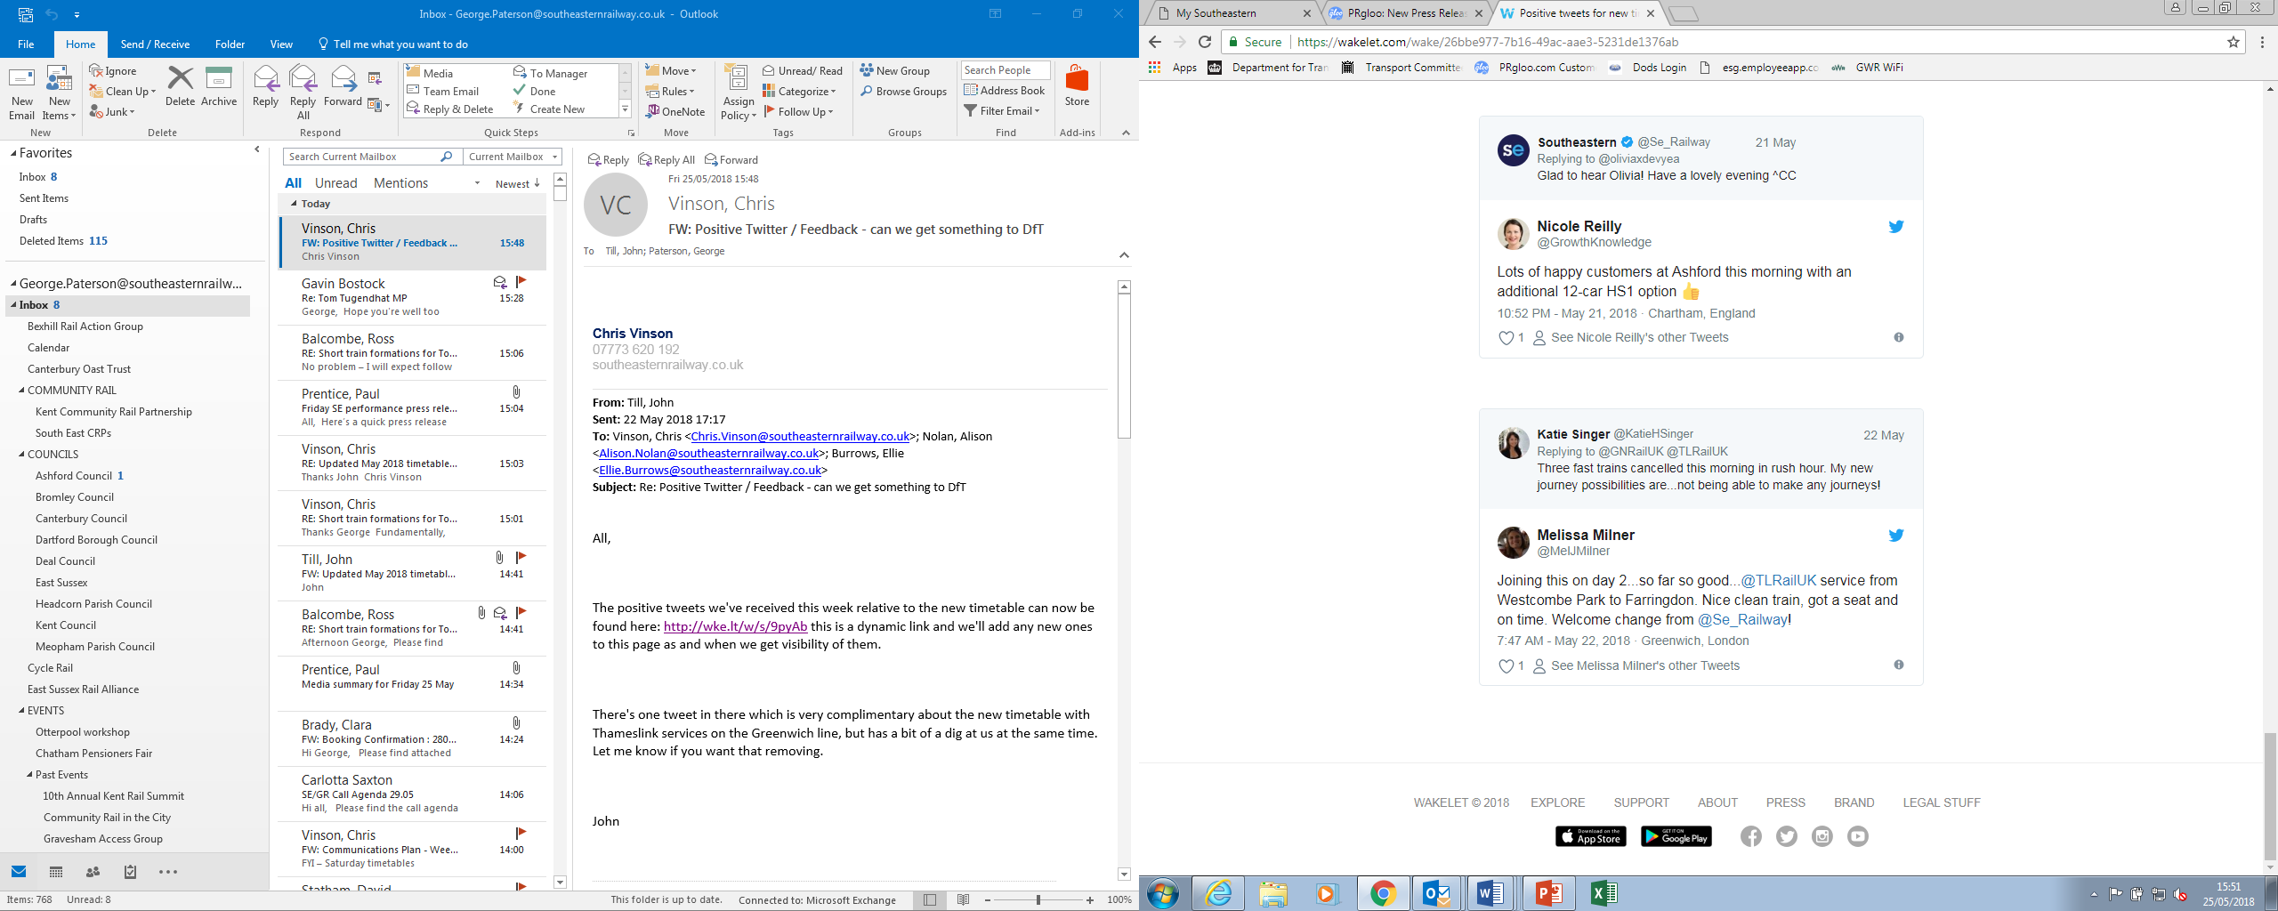Collapse the COMMUNITY RAIL folder
The height and width of the screenshot is (911, 2278).
point(22,391)
